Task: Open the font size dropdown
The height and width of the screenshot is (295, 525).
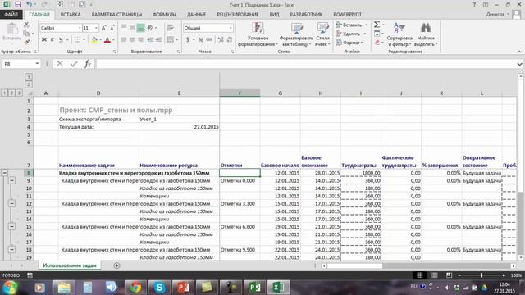Action: click(97, 28)
